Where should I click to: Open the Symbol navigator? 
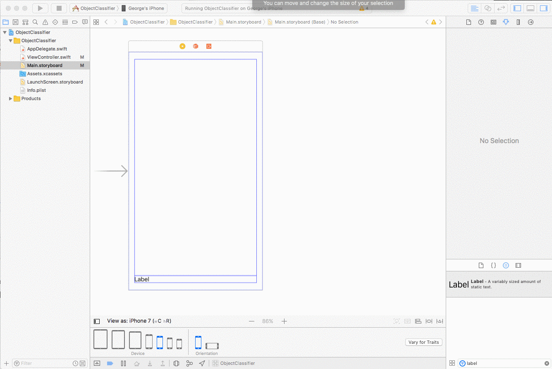point(26,22)
